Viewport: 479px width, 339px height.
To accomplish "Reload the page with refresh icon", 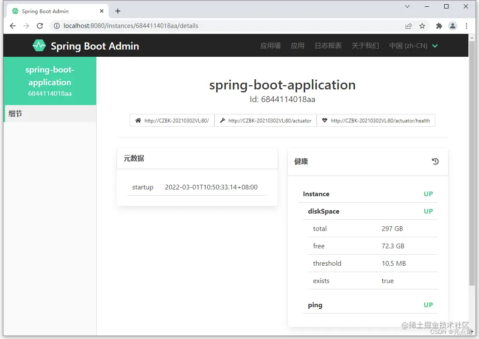I will [40, 26].
